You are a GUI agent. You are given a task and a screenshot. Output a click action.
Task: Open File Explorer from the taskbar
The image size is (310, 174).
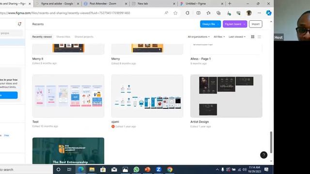(x=92, y=170)
